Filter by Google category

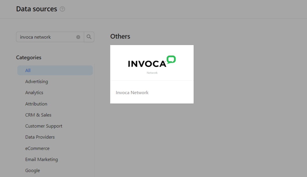[x=33, y=171]
